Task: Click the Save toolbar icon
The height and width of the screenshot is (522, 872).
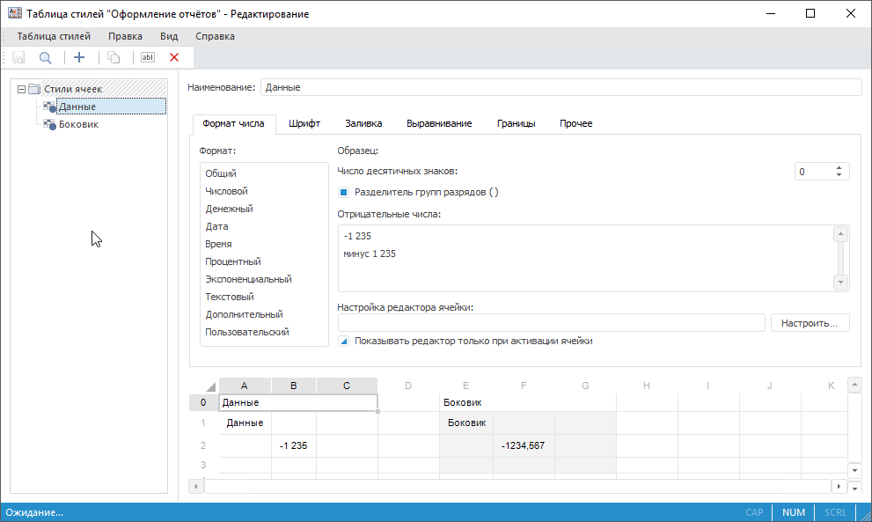Action: pos(18,57)
